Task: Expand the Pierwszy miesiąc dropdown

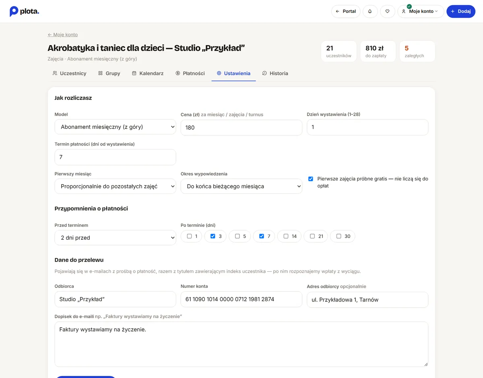Action: (115, 186)
